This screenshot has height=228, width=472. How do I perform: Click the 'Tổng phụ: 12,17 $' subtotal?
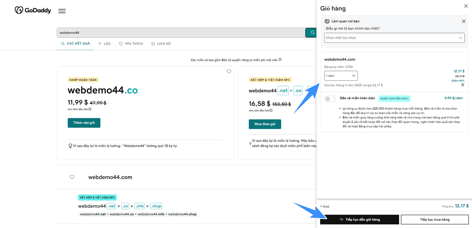(x=455, y=206)
